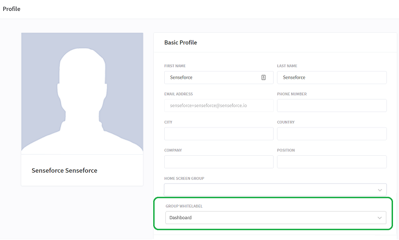399x240 pixels.
Task: Click the chevron arrow of Home Screen Group
Action: (x=380, y=190)
